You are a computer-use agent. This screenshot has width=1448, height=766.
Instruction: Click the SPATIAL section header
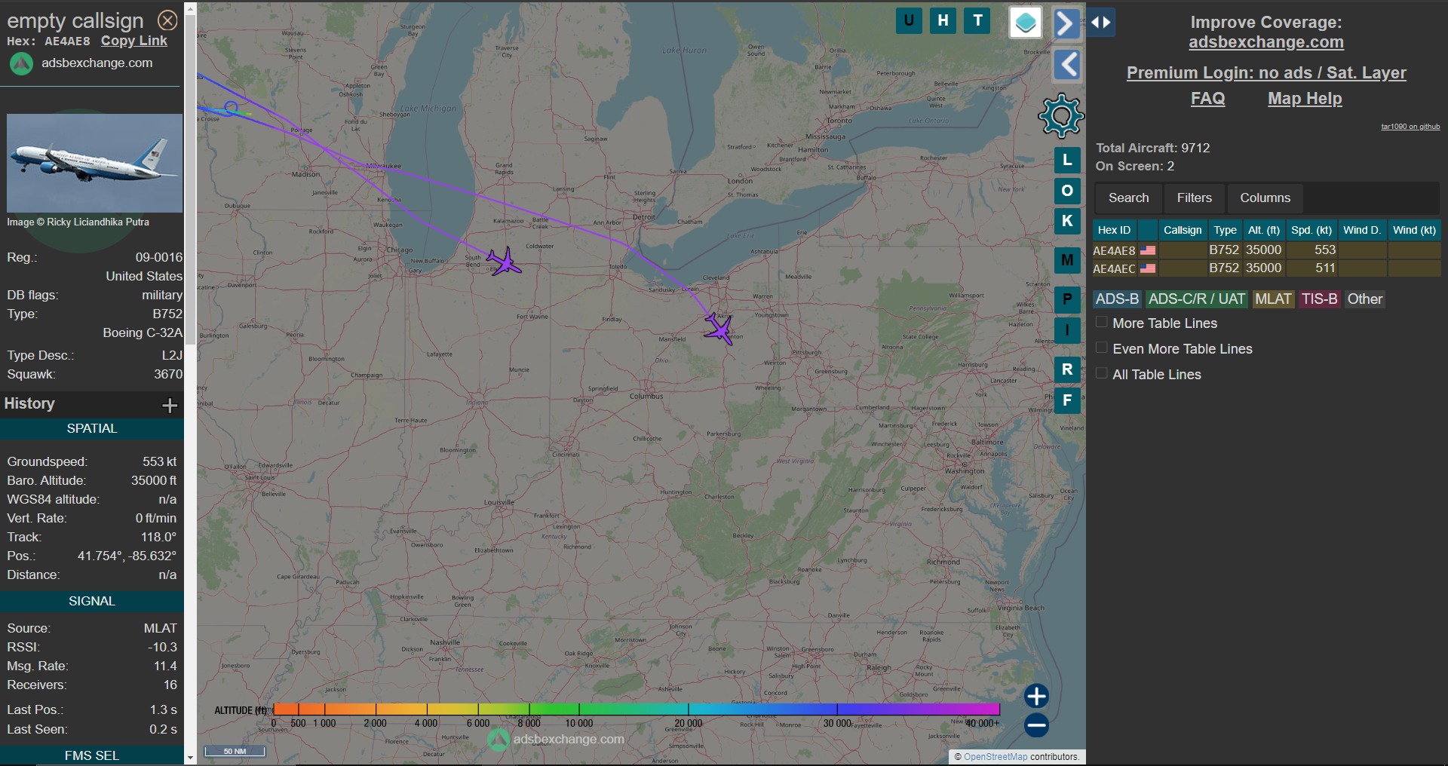92,429
